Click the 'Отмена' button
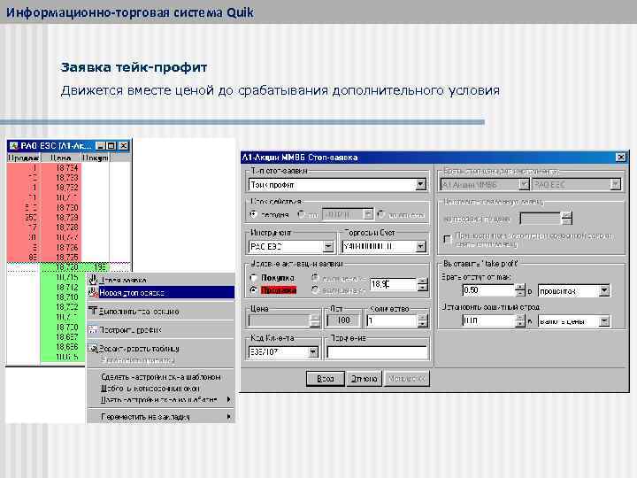637x478 pixels. (x=364, y=379)
